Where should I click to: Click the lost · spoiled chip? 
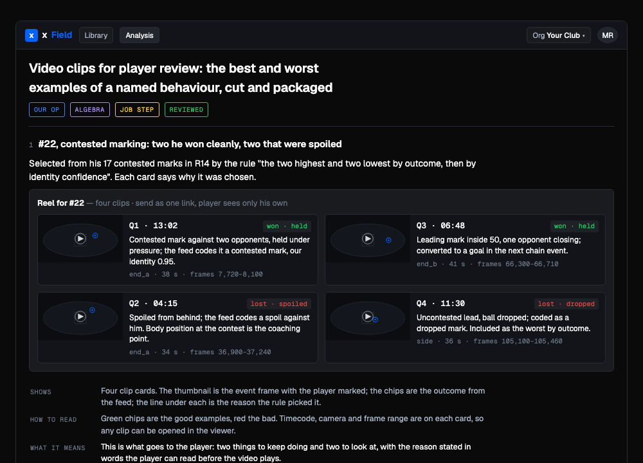point(279,304)
